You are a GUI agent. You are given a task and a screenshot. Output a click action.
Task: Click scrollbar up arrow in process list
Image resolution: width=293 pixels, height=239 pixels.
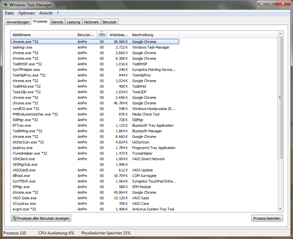click(x=280, y=33)
